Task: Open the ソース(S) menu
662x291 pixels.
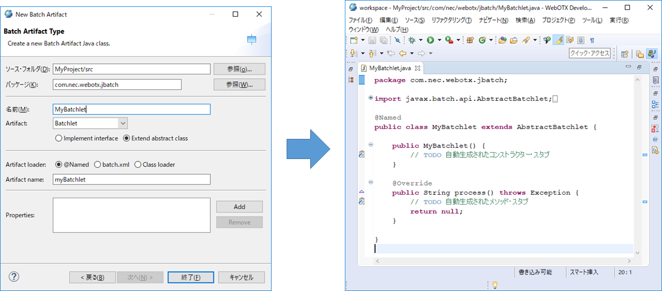Action: tap(415, 20)
